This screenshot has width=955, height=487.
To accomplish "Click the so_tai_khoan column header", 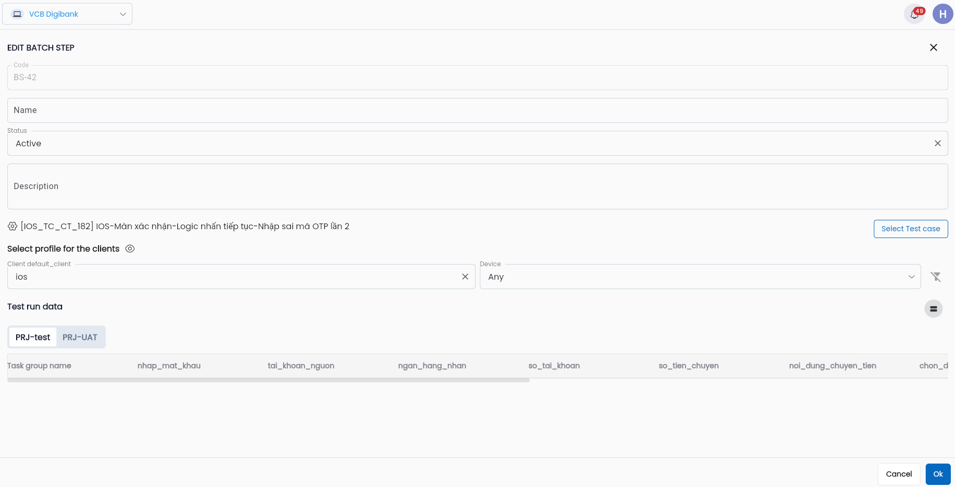I will tap(554, 366).
